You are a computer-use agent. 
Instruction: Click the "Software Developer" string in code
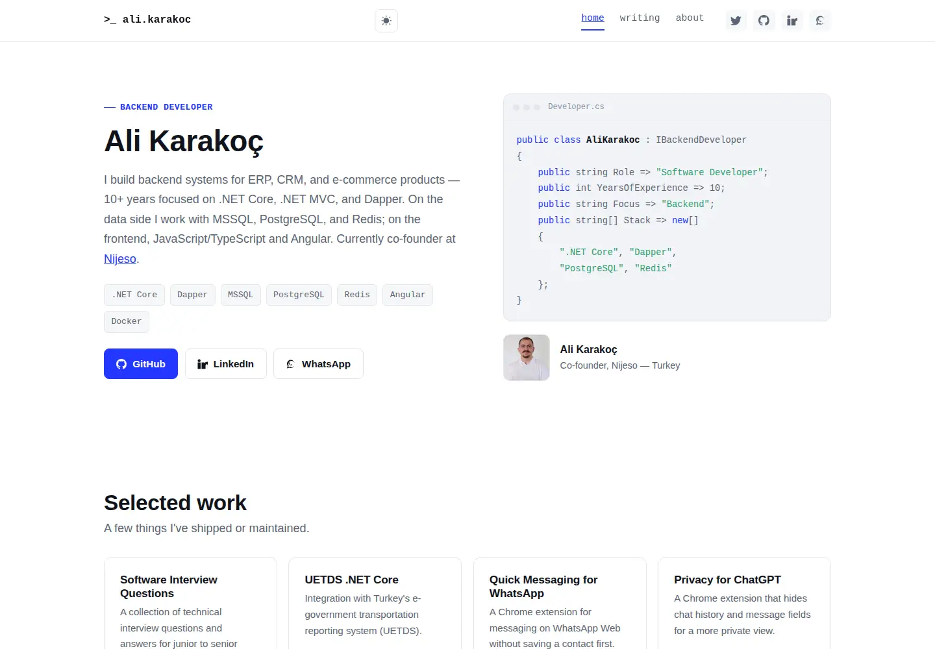coord(710,172)
